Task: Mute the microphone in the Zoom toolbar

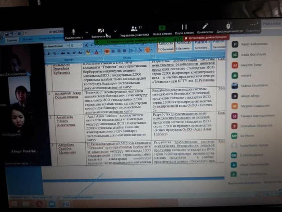Action: [74, 34]
